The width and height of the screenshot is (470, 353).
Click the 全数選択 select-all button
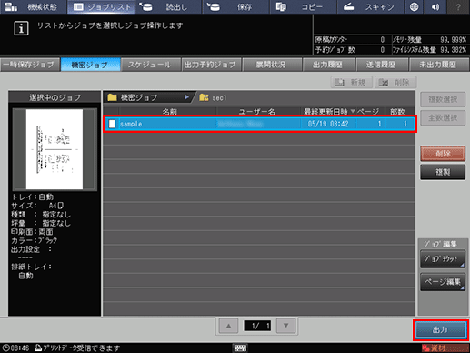coord(443,117)
